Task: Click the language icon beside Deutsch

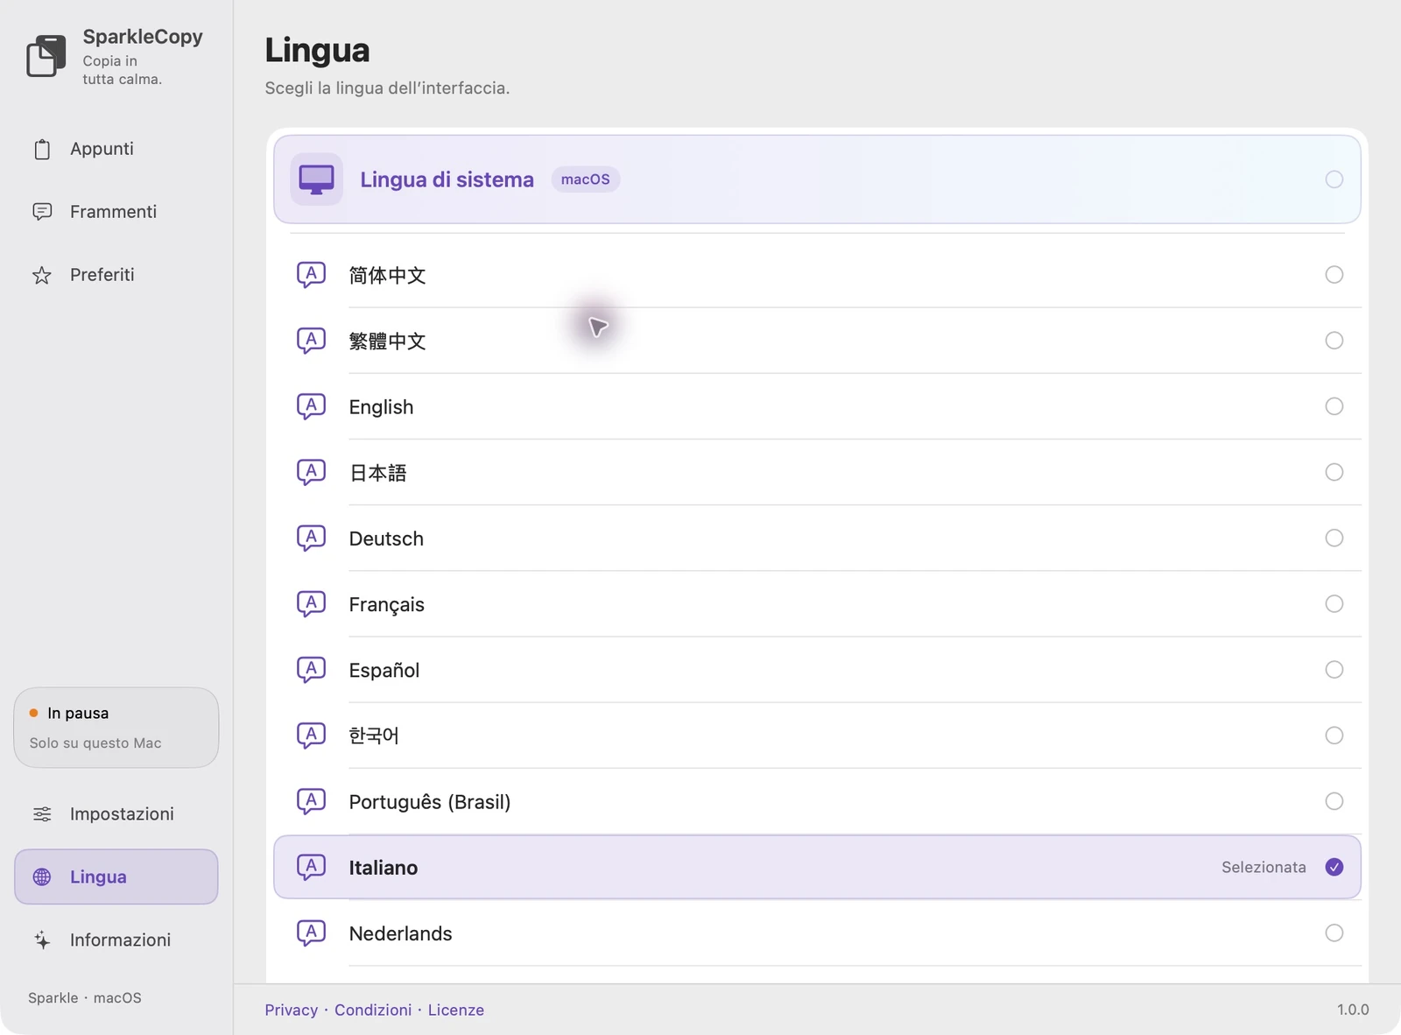Action: 311,538
